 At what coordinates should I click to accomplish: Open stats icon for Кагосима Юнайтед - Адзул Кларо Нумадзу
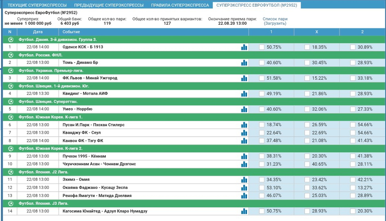tap(244, 211)
